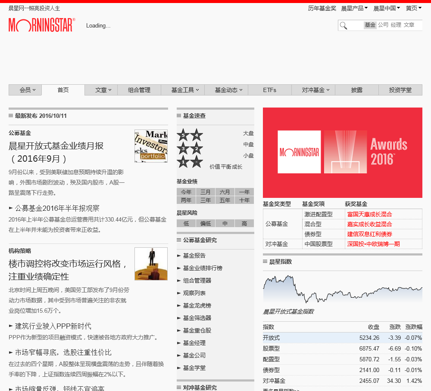Expand the 对冲基金 navigation menu

(313, 90)
